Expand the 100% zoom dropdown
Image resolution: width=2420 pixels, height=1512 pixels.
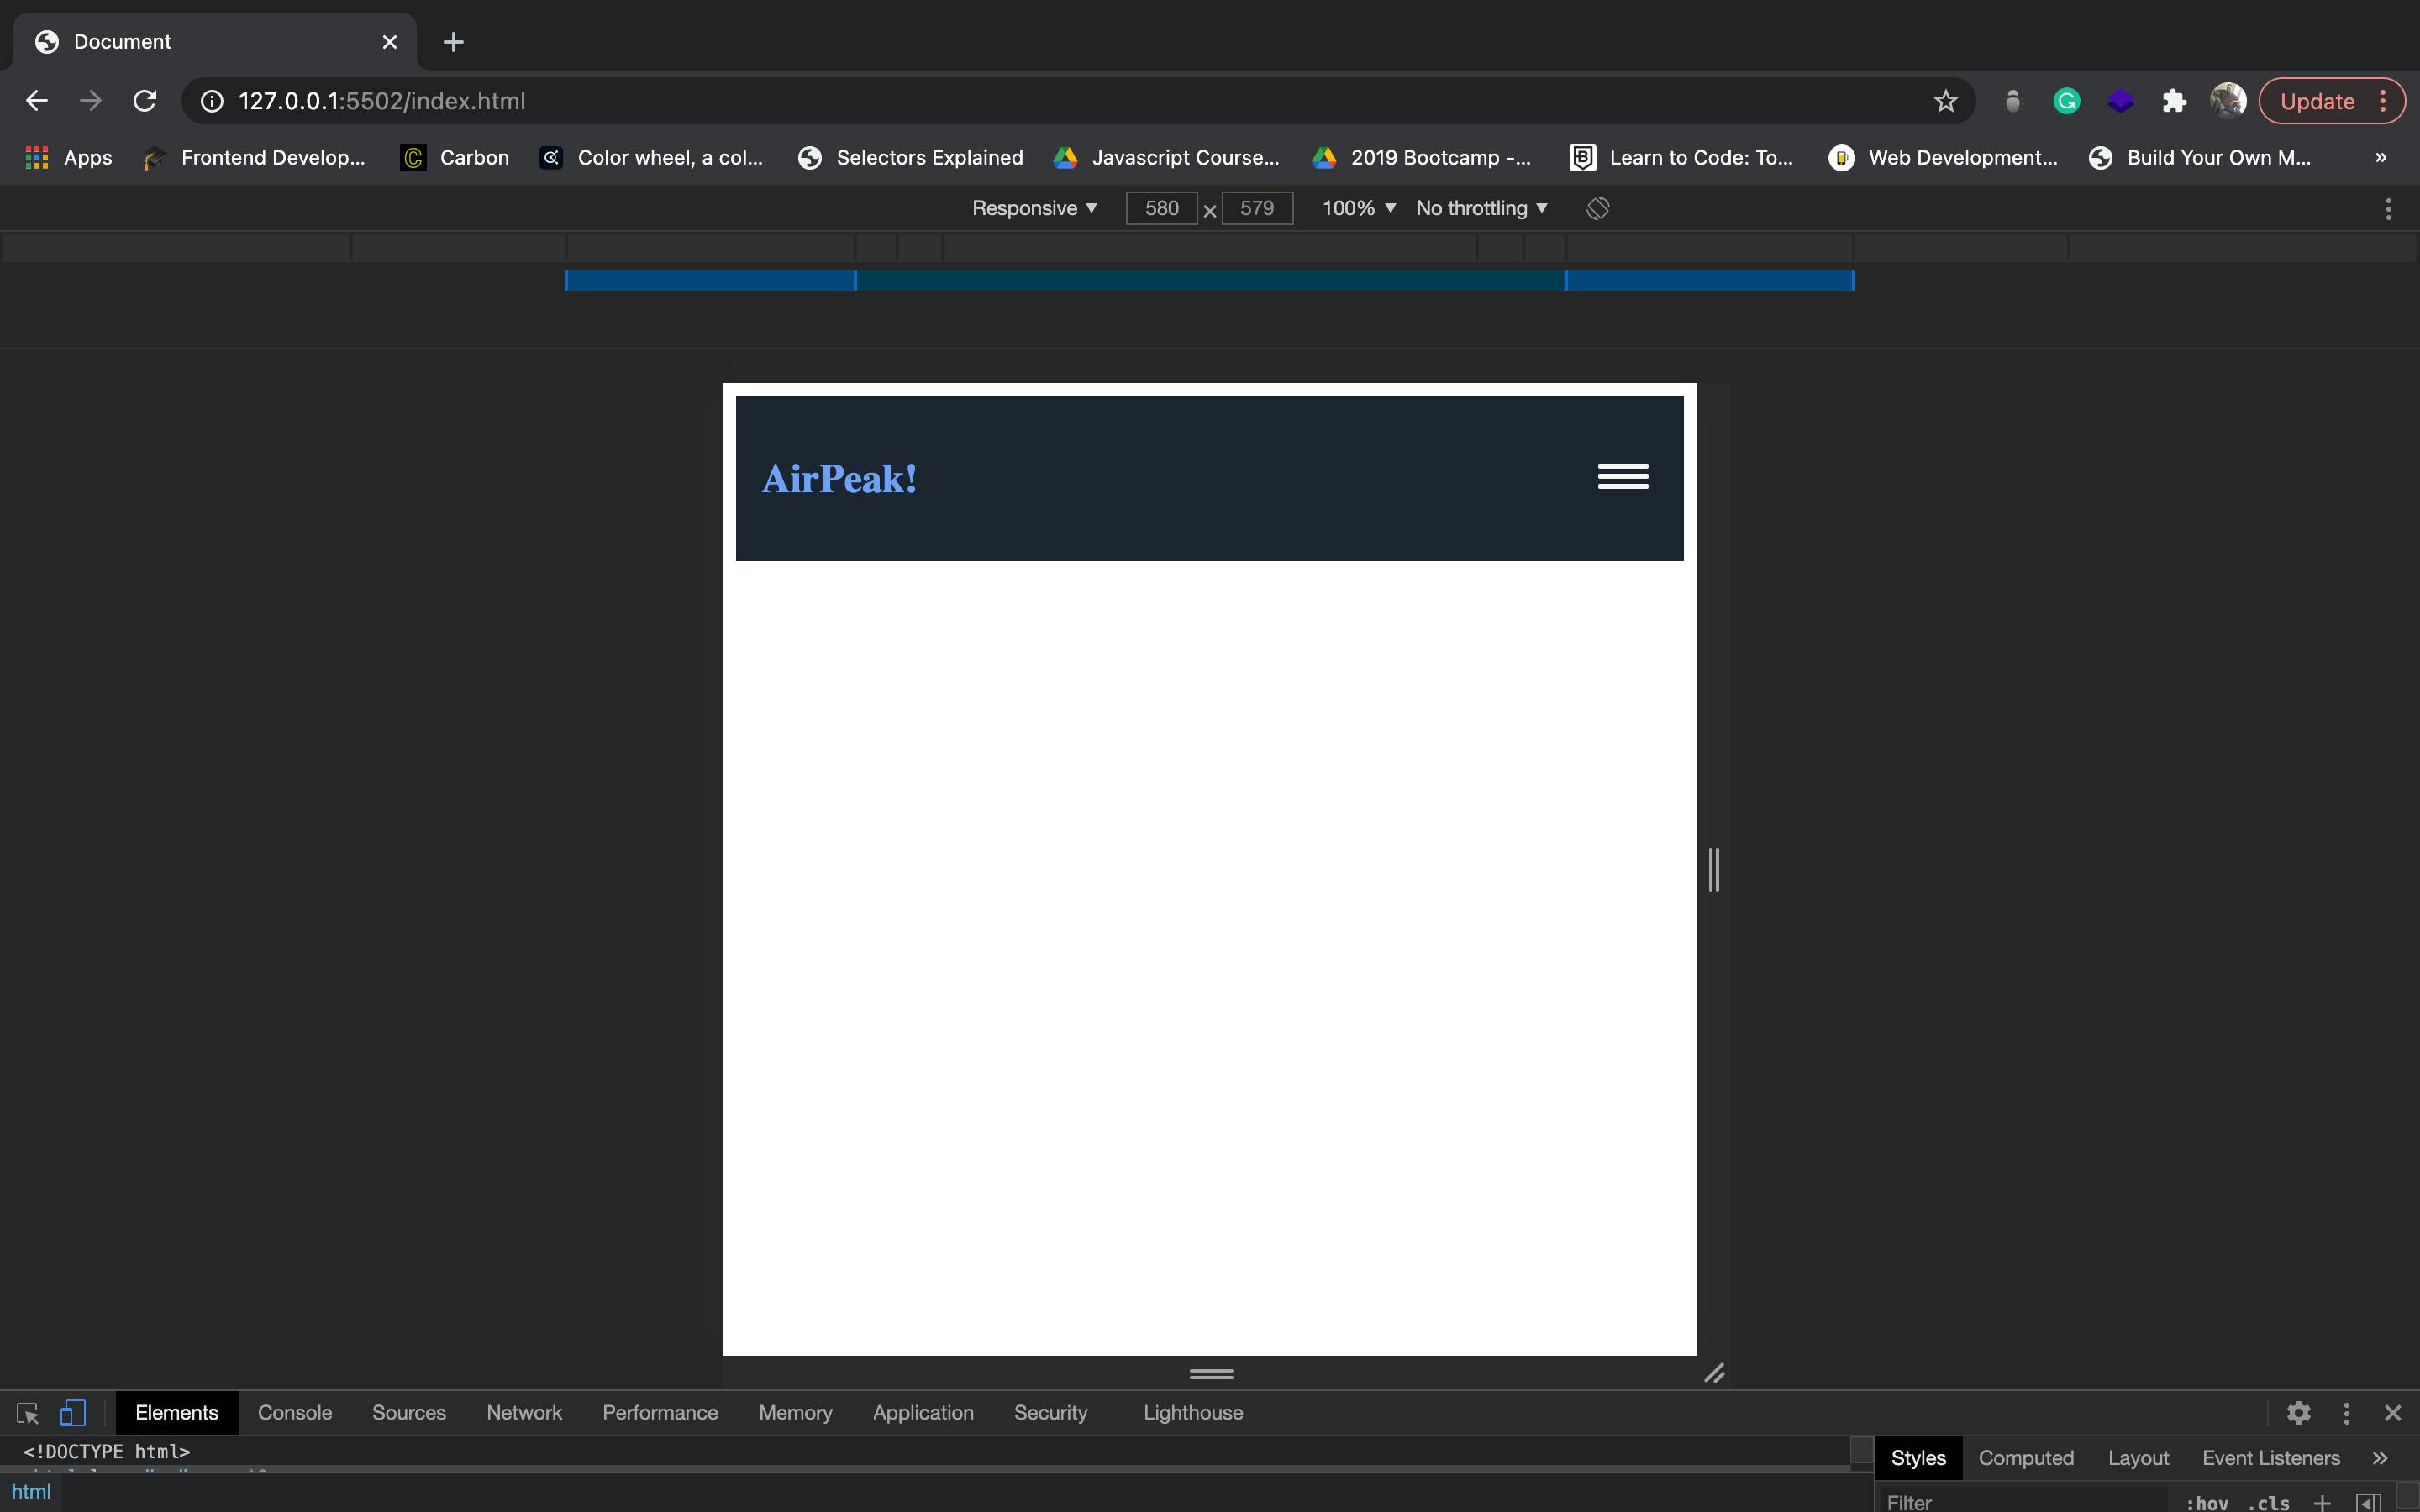tap(1359, 207)
